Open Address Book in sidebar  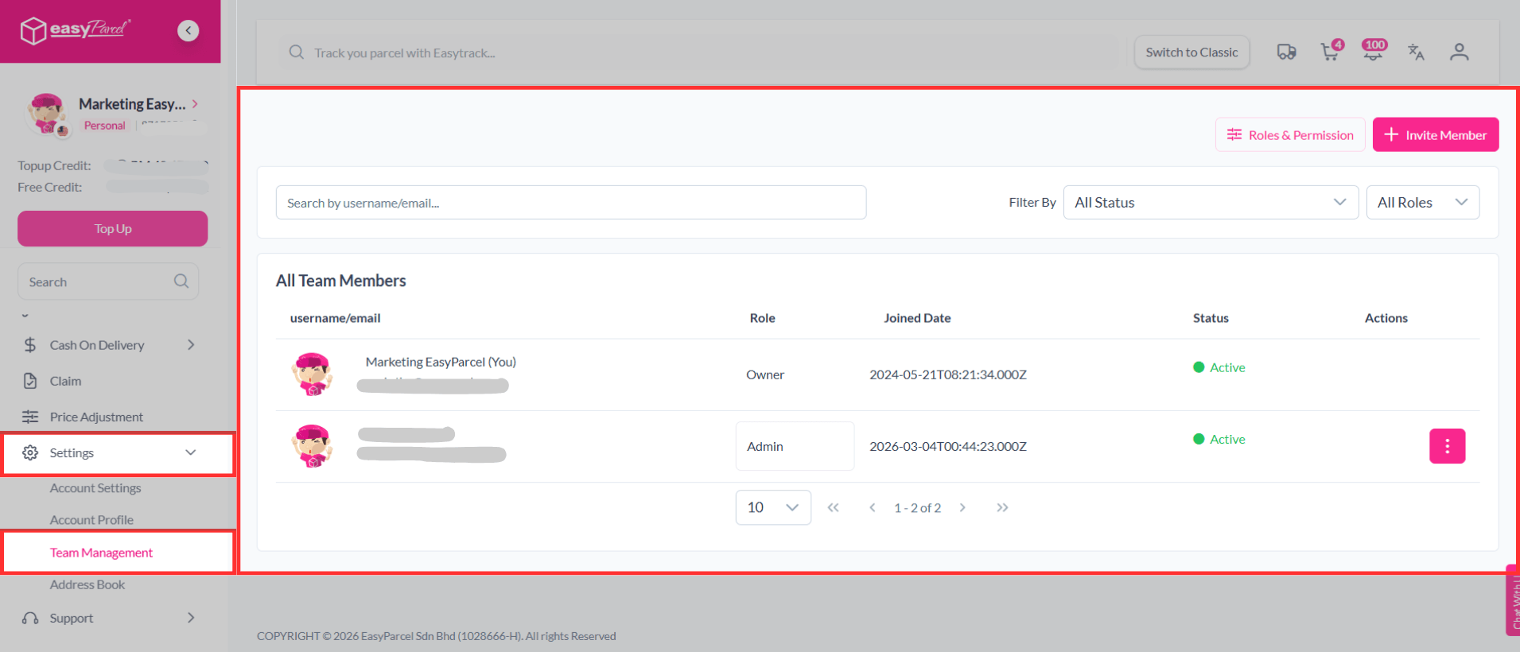click(87, 584)
